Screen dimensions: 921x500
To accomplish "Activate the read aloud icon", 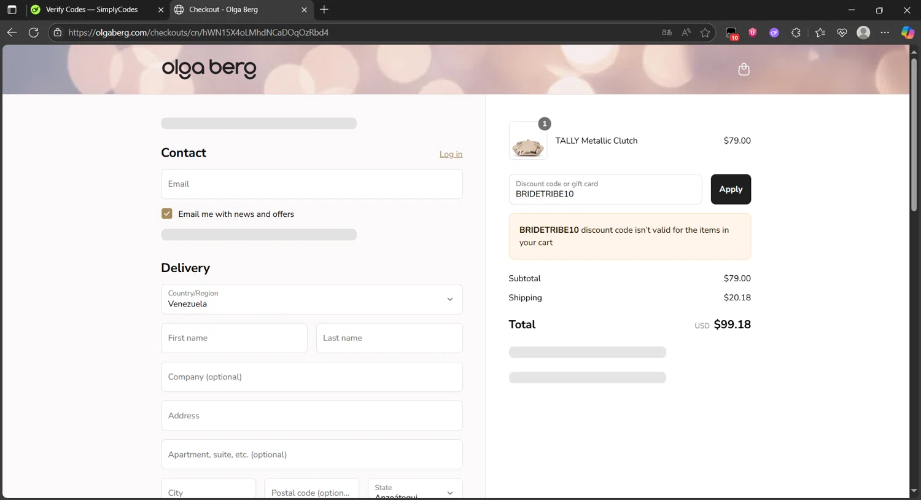I will [686, 33].
